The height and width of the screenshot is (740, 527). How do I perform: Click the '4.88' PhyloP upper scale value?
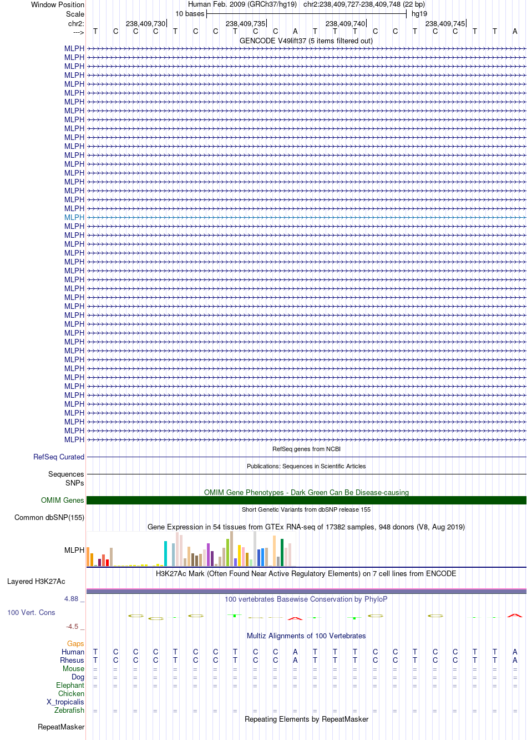72,598
